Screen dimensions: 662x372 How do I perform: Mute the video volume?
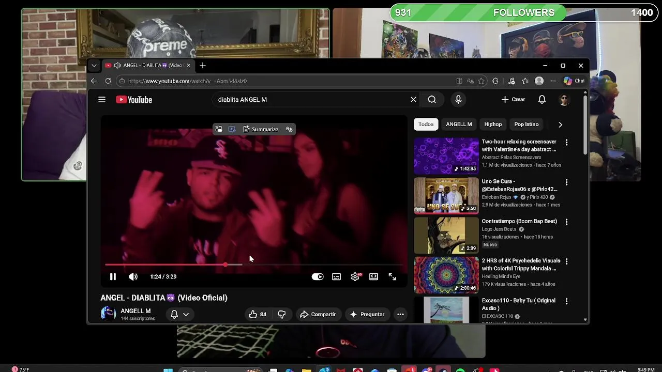(x=133, y=277)
